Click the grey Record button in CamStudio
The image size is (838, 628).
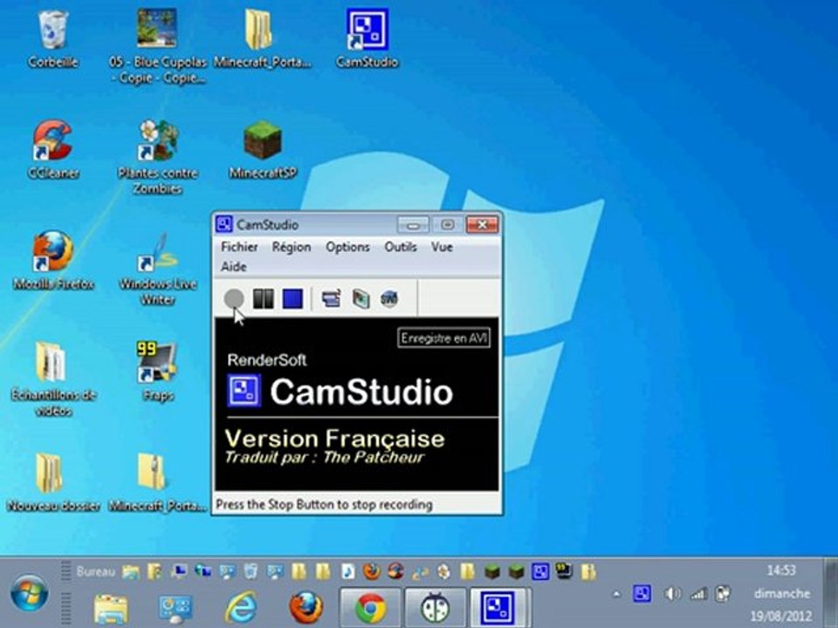[x=234, y=298]
